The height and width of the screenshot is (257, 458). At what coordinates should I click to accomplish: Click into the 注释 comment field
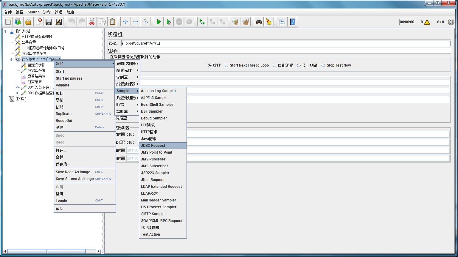point(285,51)
